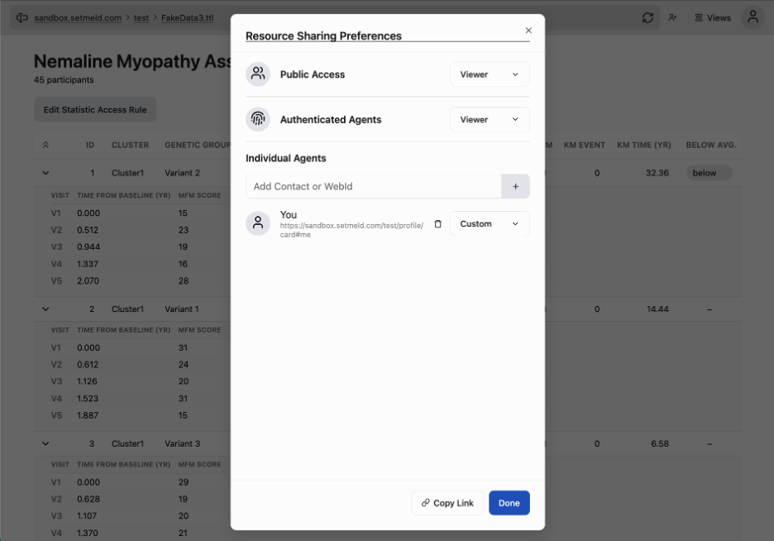The width and height of the screenshot is (774, 541).
Task: Select the 14.44 KM time value
Action: click(657, 309)
